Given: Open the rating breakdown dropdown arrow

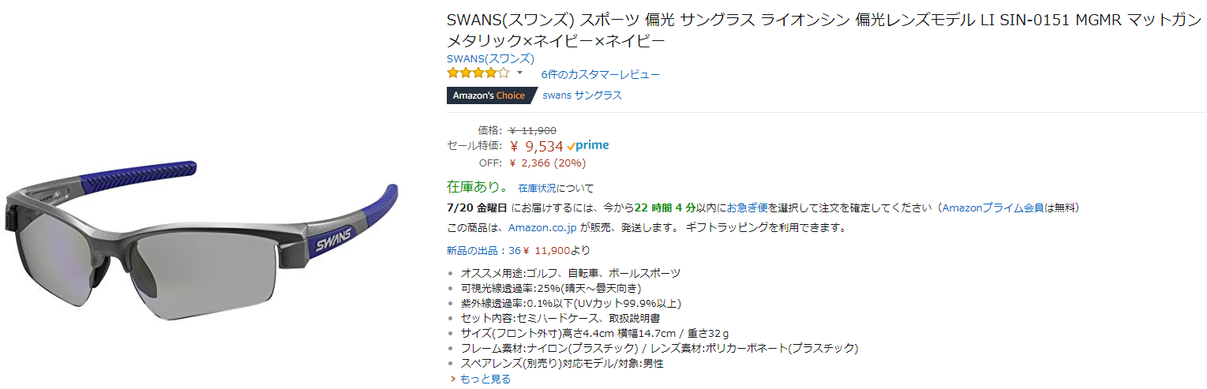Looking at the screenshot, I should [x=519, y=73].
